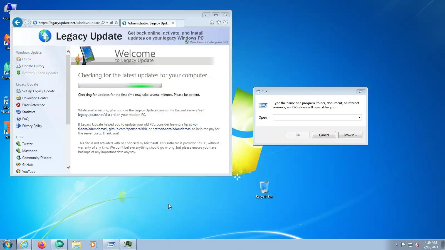Image resolution: width=445 pixels, height=250 pixels.
Task: Close the Administrator: Legacy Update tab
Action: tap(173, 23)
